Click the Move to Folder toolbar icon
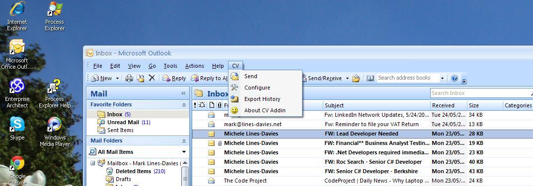 point(141,78)
